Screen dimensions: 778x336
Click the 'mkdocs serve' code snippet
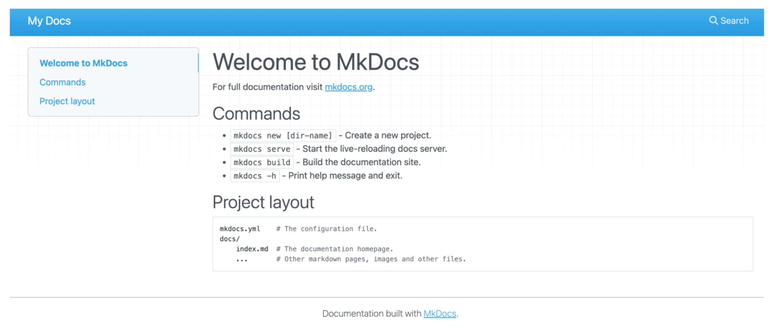tap(262, 149)
